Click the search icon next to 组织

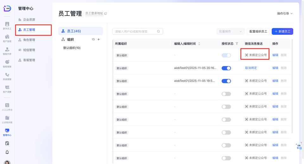(x=93, y=39)
